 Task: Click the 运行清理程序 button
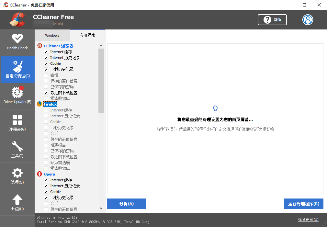click(x=304, y=204)
